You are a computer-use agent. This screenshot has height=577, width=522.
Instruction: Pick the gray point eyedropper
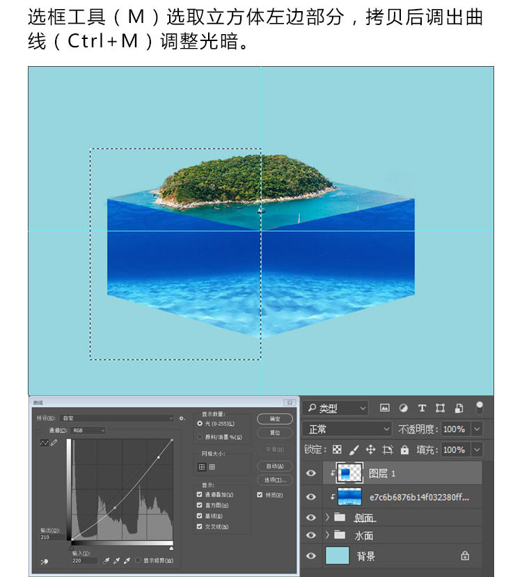pyautogui.click(x=117, y=560)
